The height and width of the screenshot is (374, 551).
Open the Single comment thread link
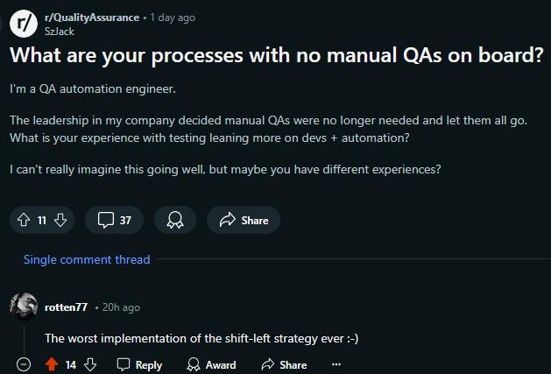87,259
